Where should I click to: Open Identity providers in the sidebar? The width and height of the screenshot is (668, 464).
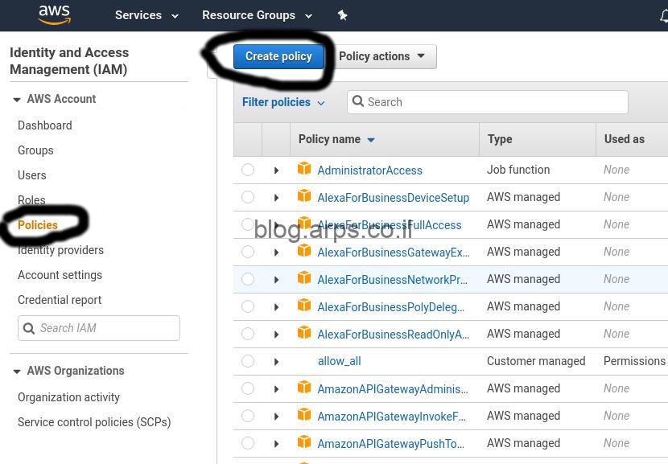click(60, 250)
